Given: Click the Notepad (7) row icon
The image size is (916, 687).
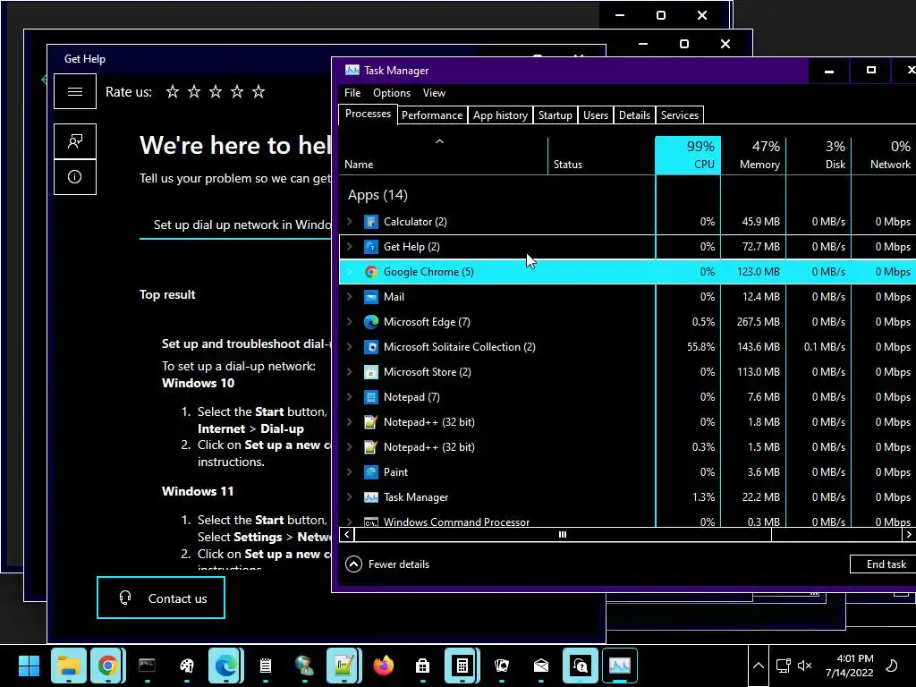Looking at the screenshot, I should [x=370, y=397].
